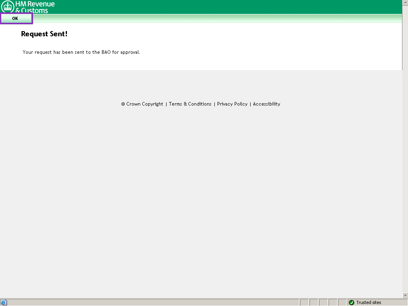Click the HM Revenue crown emblem

(x=8, y=7)
